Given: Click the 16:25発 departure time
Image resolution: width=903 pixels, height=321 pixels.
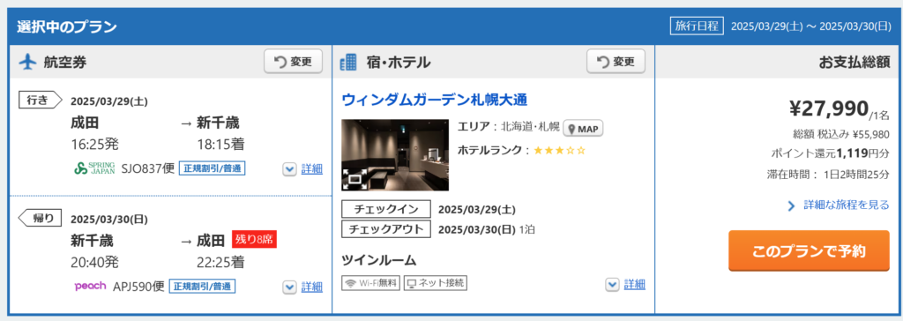Looking at the screenshot, I should pos(94,145).
